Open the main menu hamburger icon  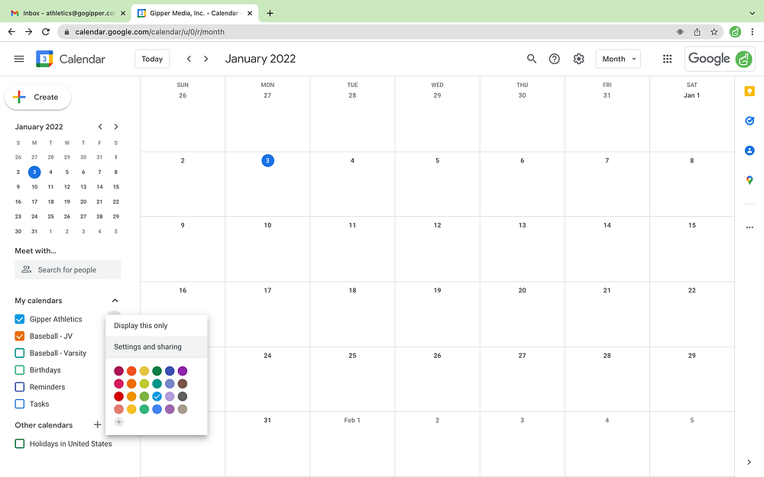click(19, 59)
